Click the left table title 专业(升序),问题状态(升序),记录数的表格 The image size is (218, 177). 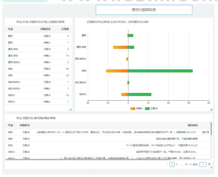[40, 22]
